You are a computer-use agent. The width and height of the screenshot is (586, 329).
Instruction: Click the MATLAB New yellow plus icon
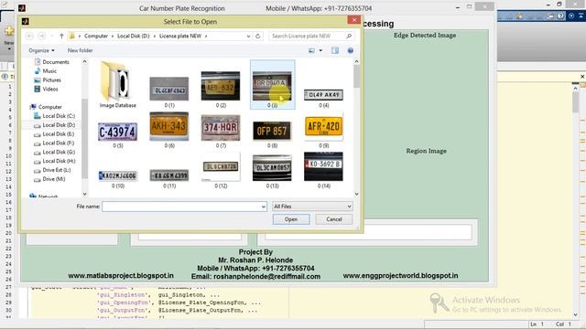tap(9, 31)
